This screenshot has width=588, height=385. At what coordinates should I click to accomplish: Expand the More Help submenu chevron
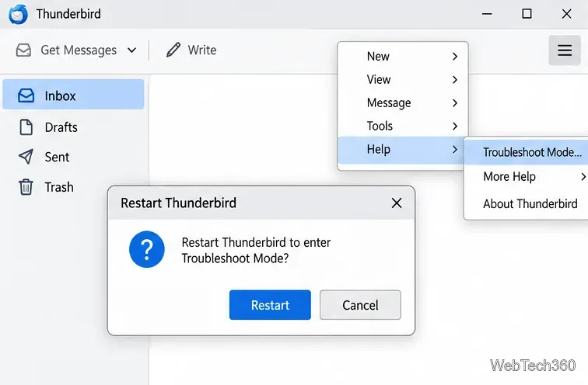(x=583, y=177)
